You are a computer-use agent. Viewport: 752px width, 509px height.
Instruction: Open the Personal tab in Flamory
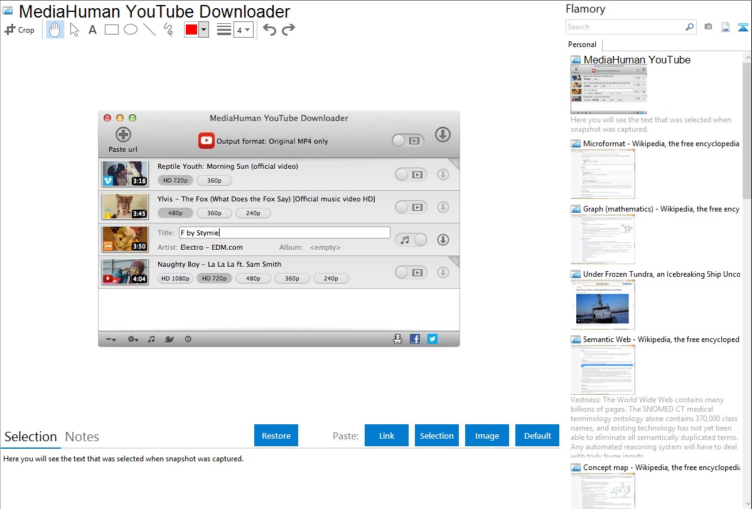coord(583,45)
